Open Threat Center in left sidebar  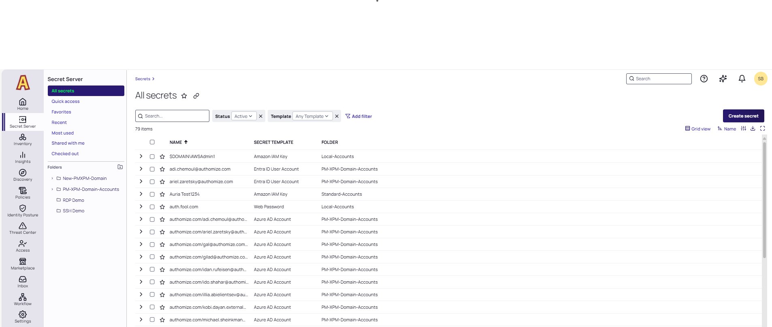(23, 228)
